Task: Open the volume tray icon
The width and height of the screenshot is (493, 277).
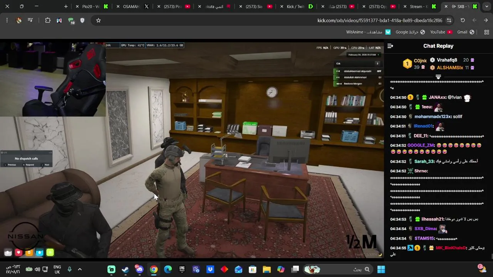Action: tap(37, 269)
